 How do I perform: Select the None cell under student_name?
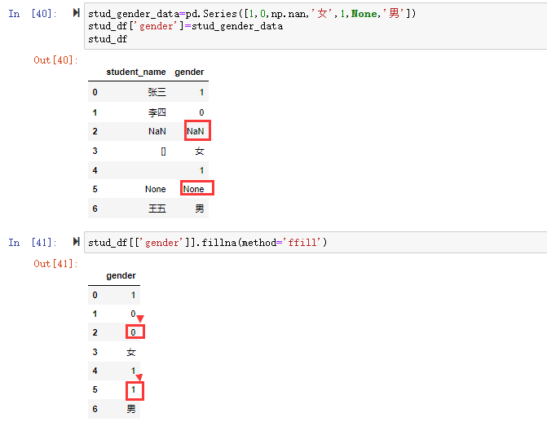click(155, 189)
